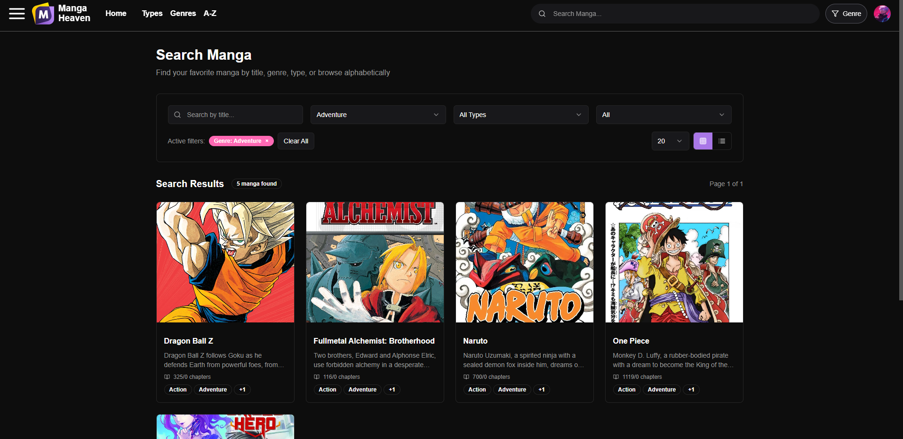Open the Fullmetal Alchemist cover image
903x439 pixels.
(375, 262)
